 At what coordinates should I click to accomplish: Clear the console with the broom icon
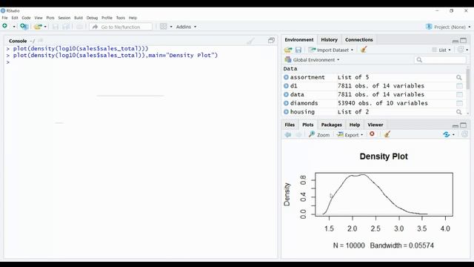click(x=250, y=41)
